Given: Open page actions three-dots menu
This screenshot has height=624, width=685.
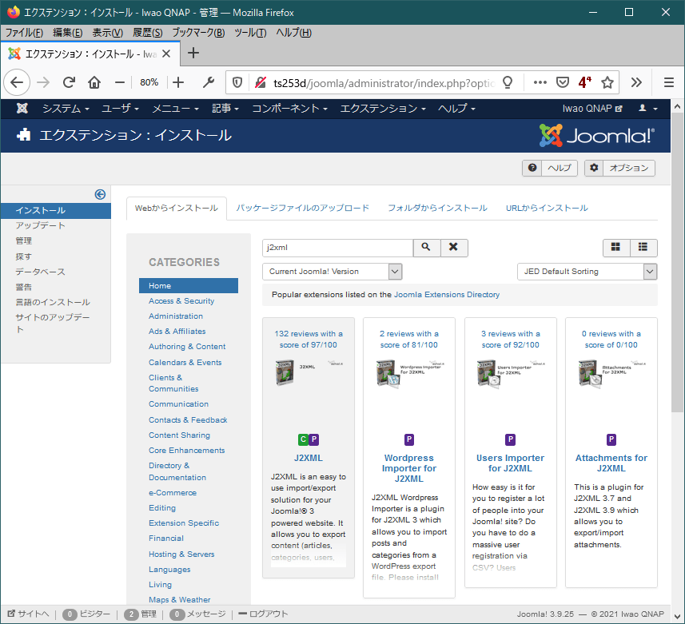Looking at the screenshot, I should (x=540, y=82).
